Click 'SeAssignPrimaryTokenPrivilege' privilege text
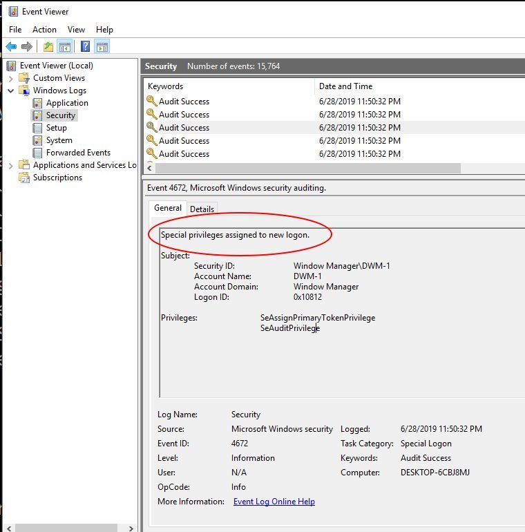The height and width of the screenshot is (532, 525). (x=318, y=318)
